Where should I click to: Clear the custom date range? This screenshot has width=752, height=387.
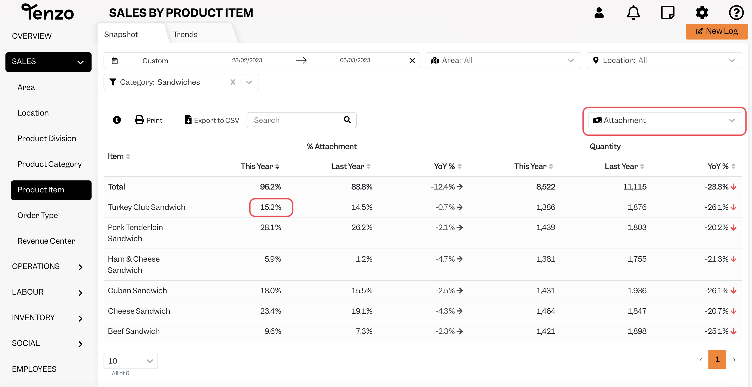coord(412,61)
